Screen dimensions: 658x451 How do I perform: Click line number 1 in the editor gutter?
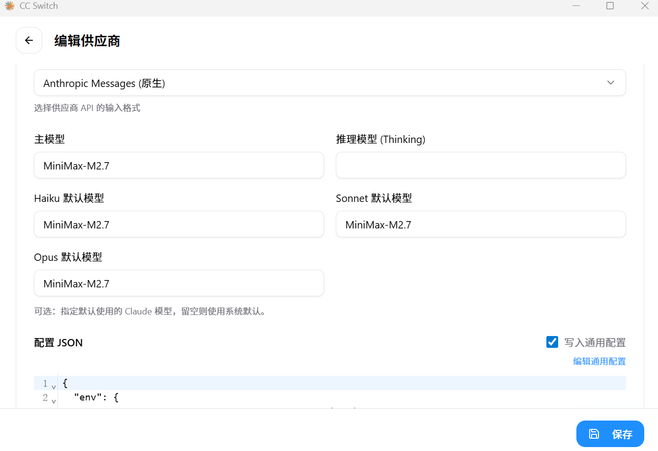(x=45, y=383)
